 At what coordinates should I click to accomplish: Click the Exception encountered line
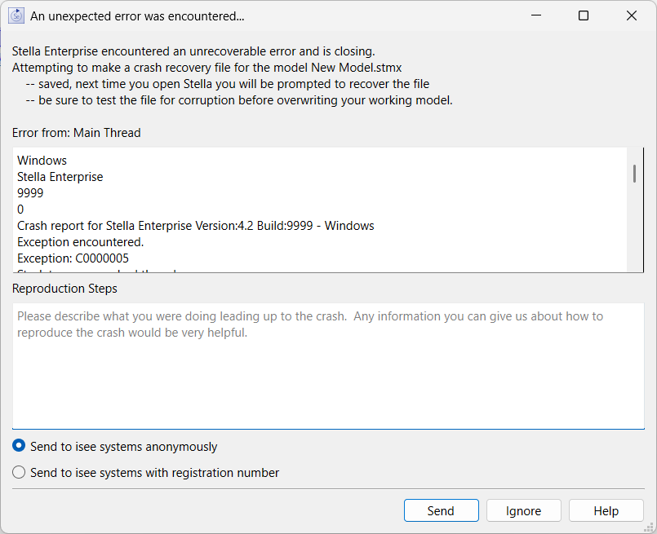80,242
